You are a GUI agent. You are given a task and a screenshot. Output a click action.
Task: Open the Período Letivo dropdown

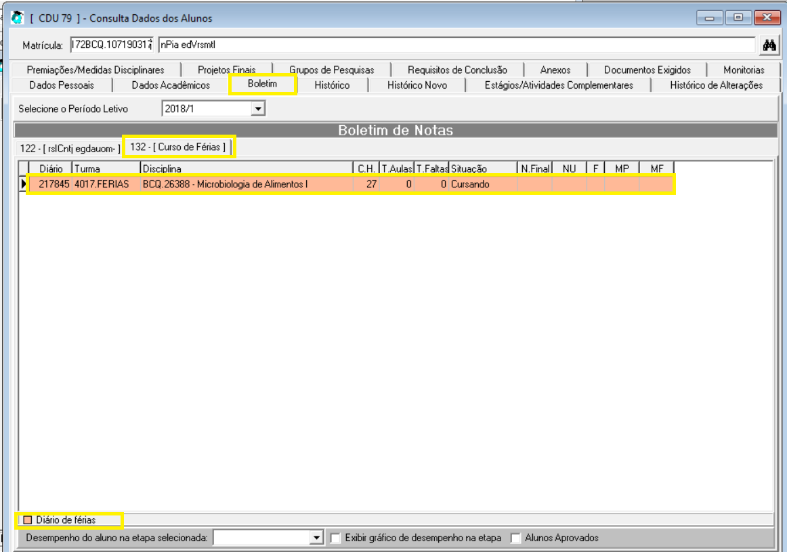[x=257, y=108]
